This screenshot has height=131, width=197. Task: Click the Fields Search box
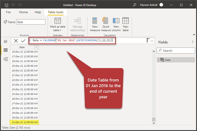[x=176, y=51]
